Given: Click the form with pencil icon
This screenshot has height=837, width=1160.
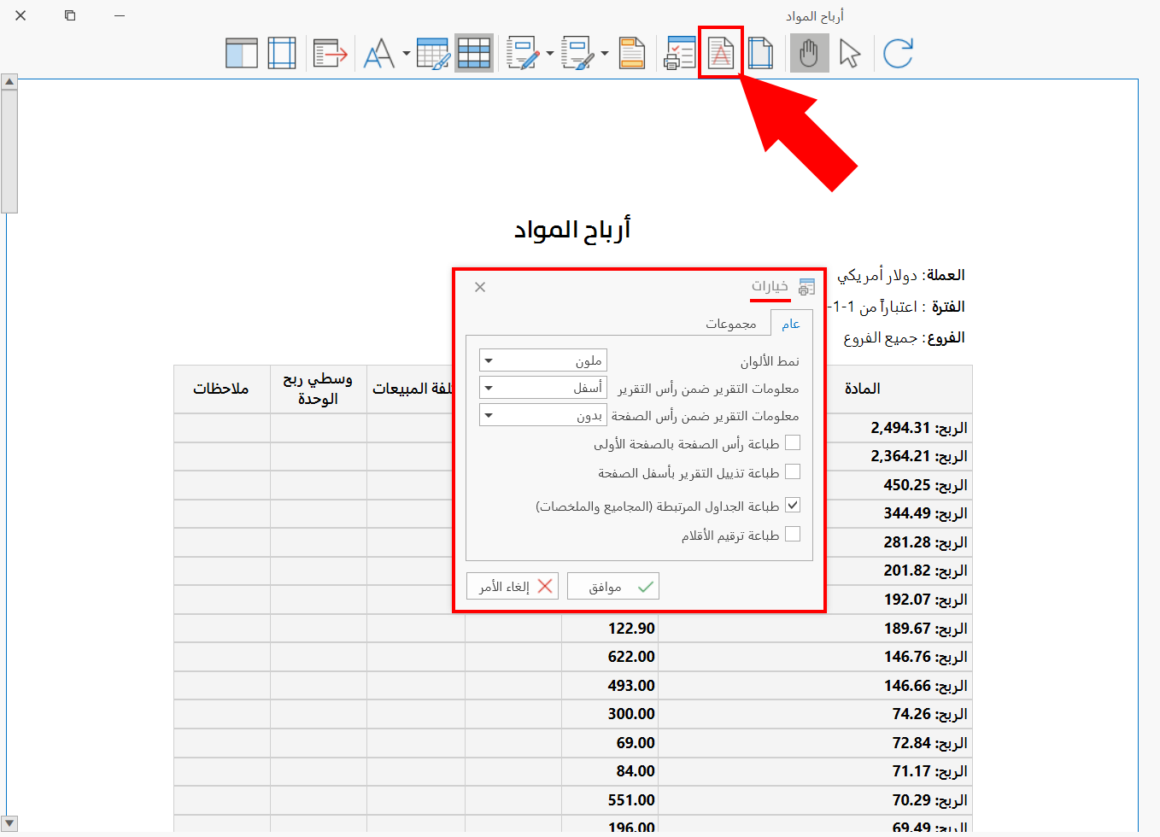Looking at the screenshot, I should (523, 53).
